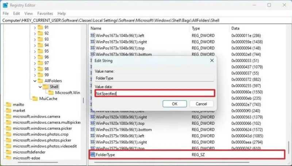
Task: Click the WinPos3575x1968x96(1).bottom DWORD icon
Action: 93,130
